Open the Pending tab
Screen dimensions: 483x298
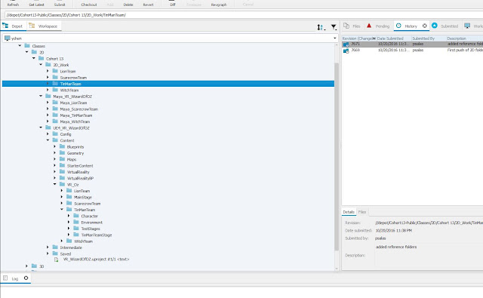378,26
